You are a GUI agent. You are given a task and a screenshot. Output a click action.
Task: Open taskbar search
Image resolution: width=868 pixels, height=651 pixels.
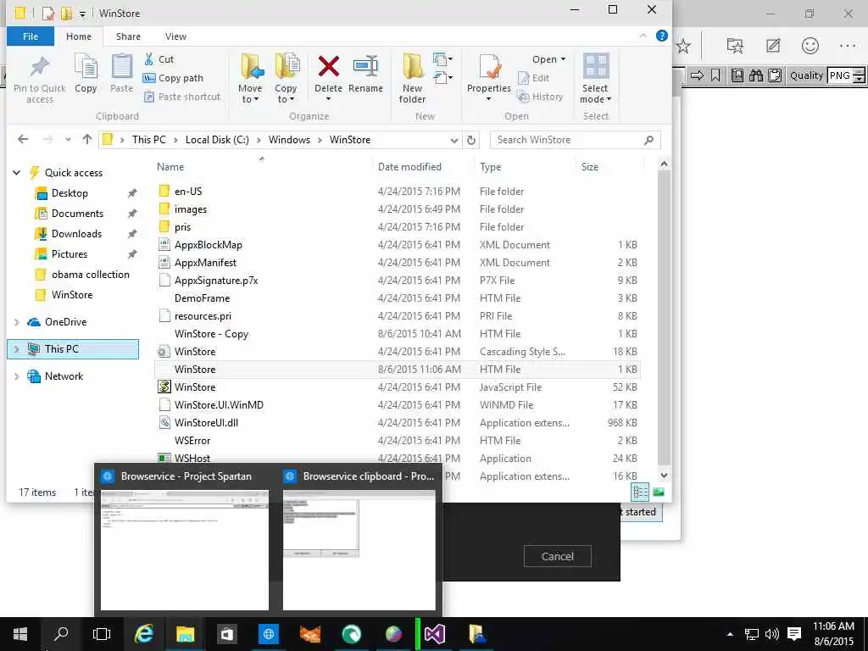coord(61,634)
